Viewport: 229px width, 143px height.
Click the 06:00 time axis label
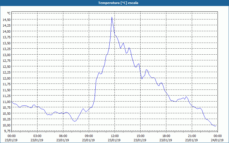(x=63, y=136)
